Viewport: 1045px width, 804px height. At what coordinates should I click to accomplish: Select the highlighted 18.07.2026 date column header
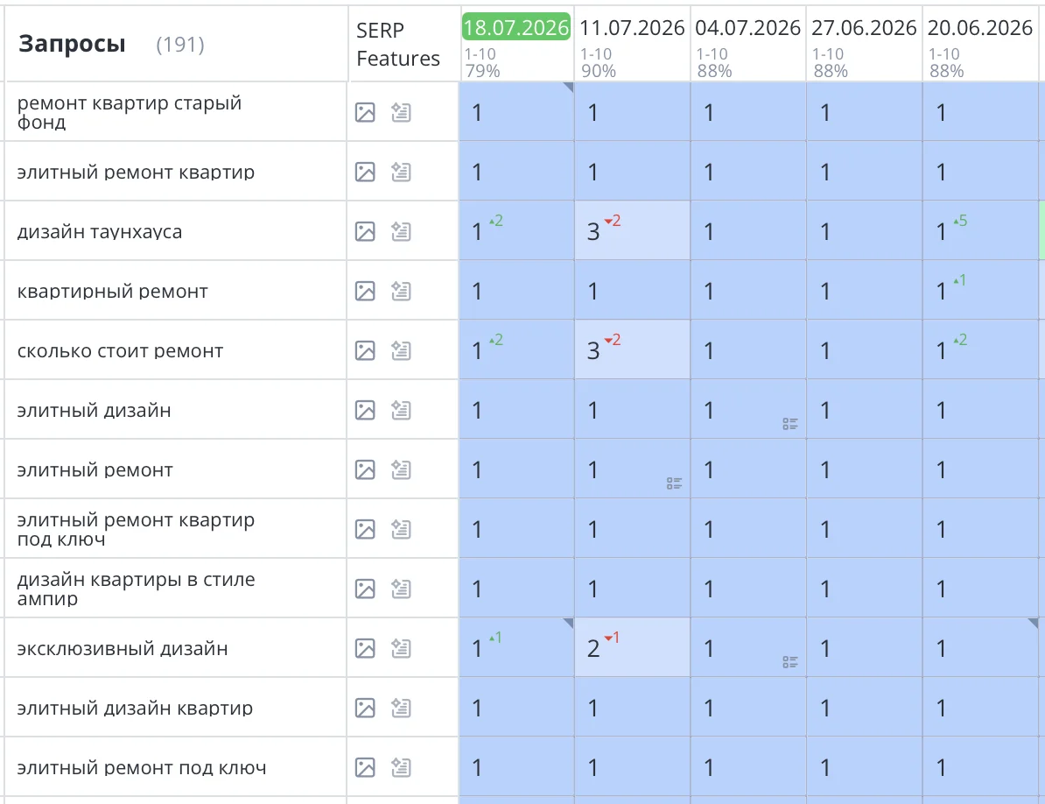(516, 27)
